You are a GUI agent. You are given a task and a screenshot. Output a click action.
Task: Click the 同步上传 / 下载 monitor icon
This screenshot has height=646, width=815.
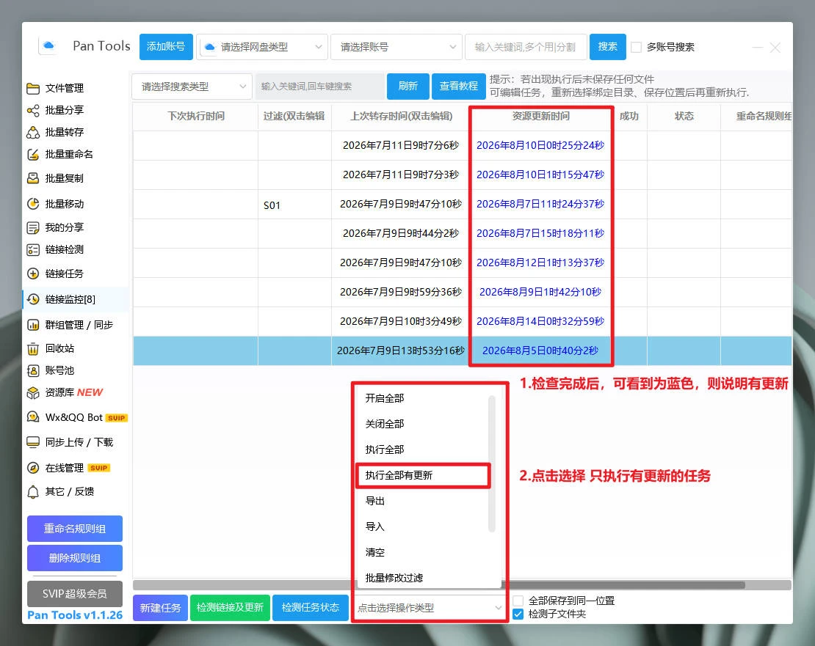33,442
